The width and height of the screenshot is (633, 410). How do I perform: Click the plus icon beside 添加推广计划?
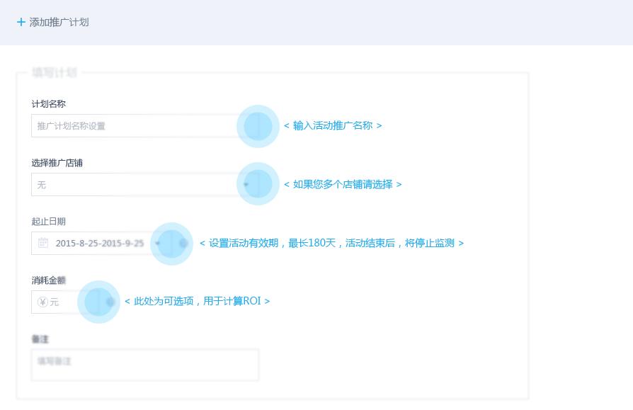pos(21,22)
